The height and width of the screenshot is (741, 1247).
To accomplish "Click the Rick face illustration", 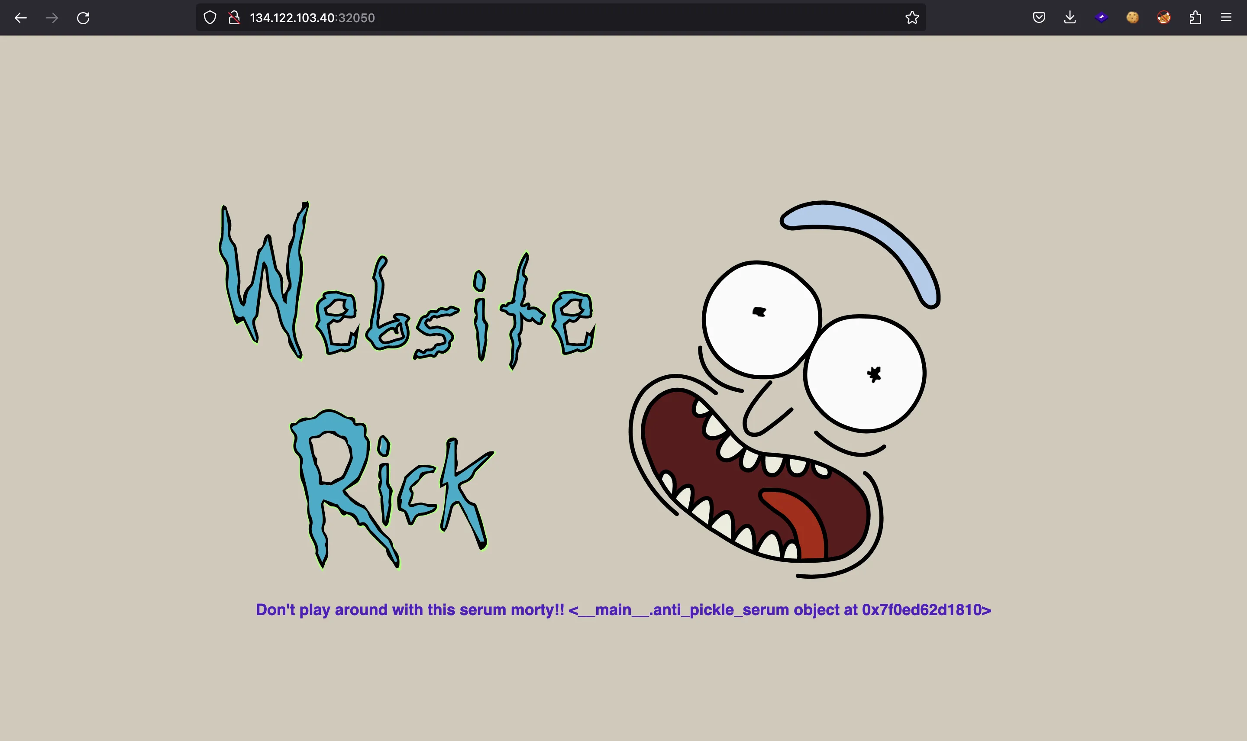I will (x=784, y=390).
